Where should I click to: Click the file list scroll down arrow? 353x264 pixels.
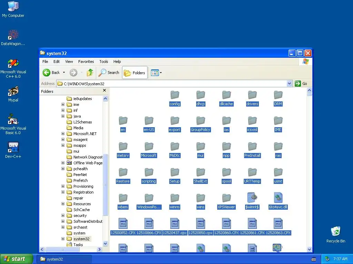click(309, 249)
